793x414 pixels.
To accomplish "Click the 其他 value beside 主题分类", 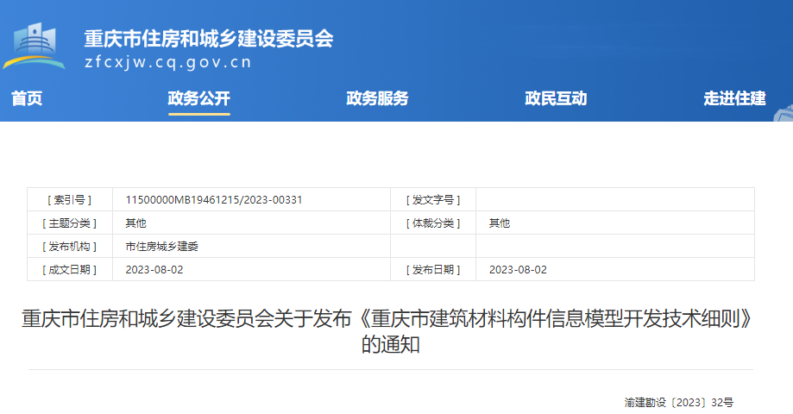I will (136, 223).
